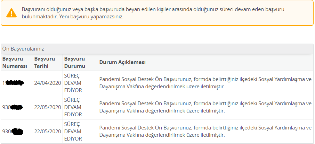Click the Başvuru Numarası column header
The height and width of the screenshot is (144, 315).
click(x=15, y=62)
